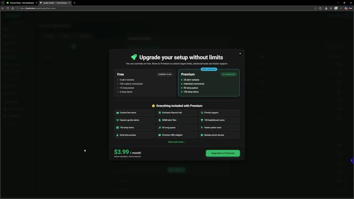Click the trophy icon for 100 leaderboard users
Image resolution: width=354 pixels, height=199 pixels.
tap(202, 120)
